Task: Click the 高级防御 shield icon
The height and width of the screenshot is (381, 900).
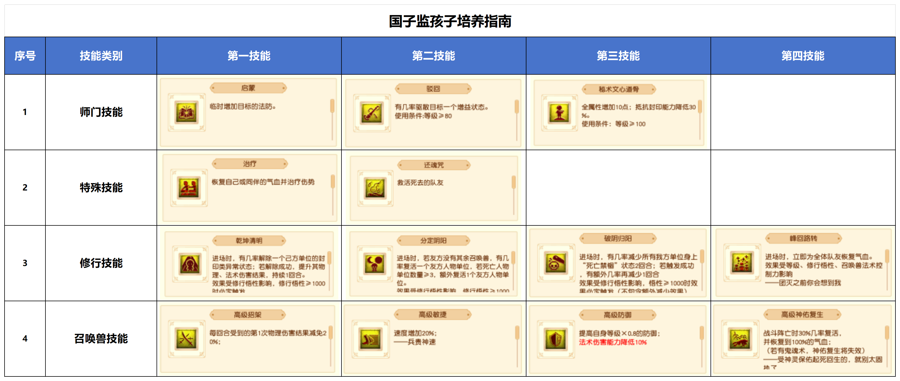Action: coord(555,339)
